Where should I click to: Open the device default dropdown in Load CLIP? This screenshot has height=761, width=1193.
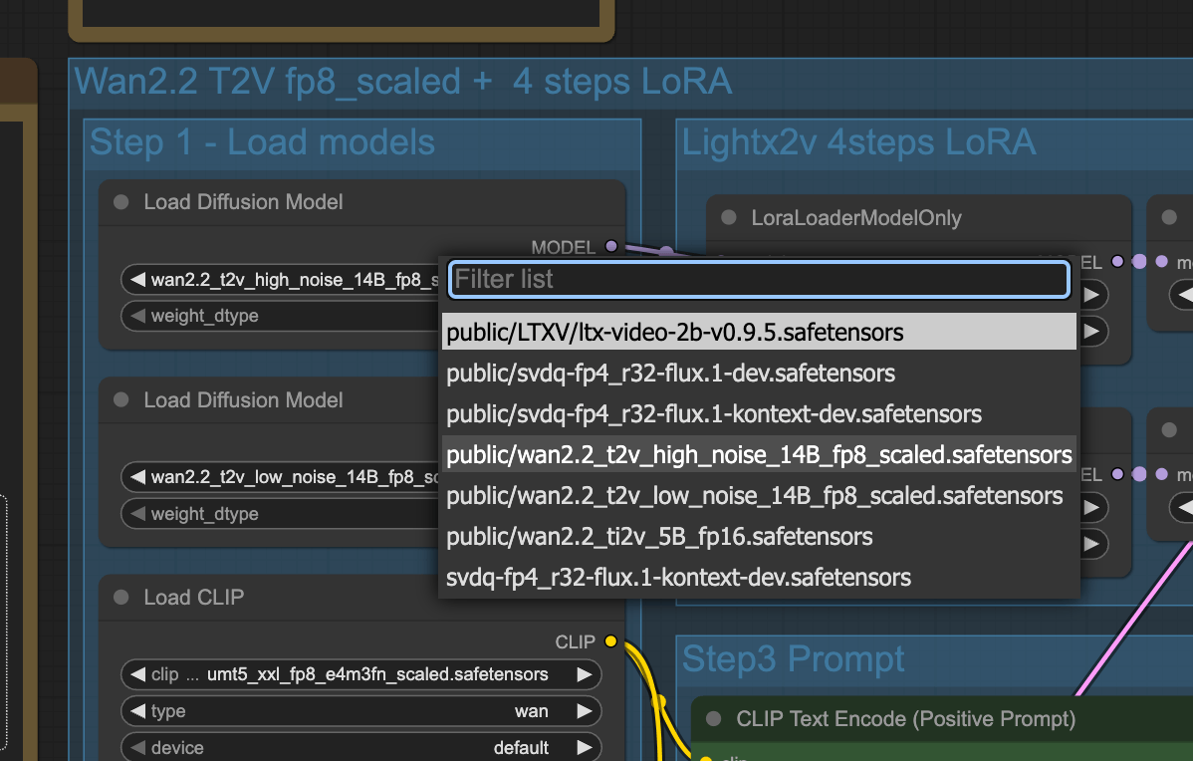(x=358, y=747)
